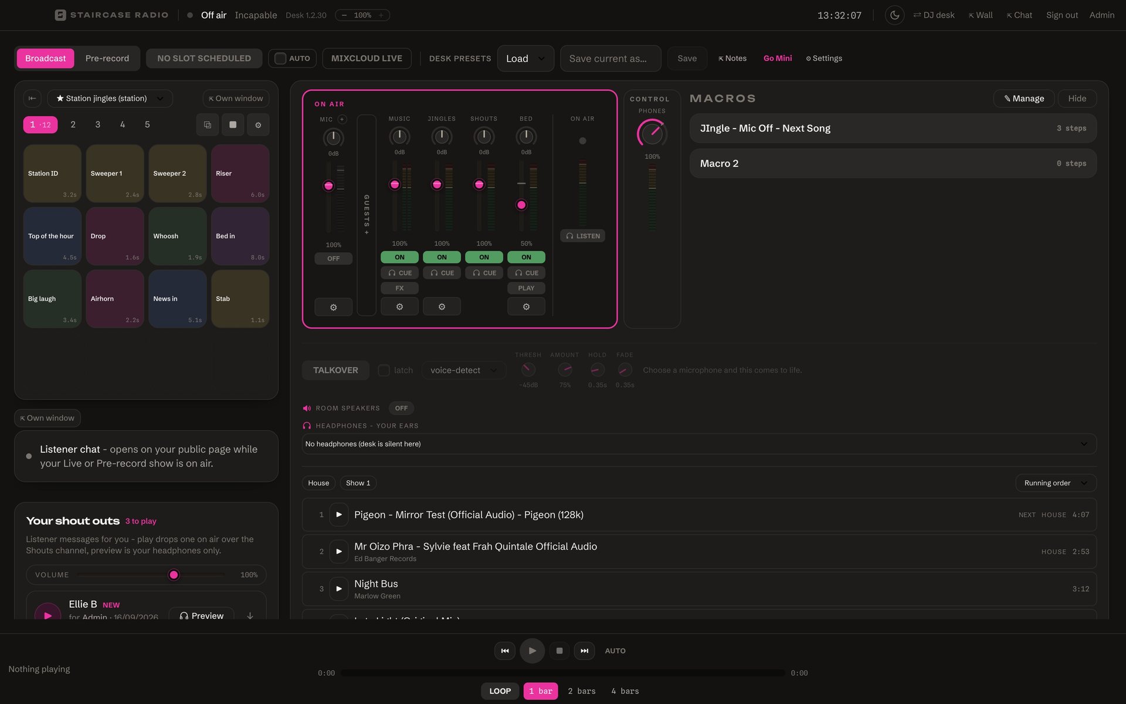
Task: Toggle MIC channel OFF button
Action: [333, 259]
